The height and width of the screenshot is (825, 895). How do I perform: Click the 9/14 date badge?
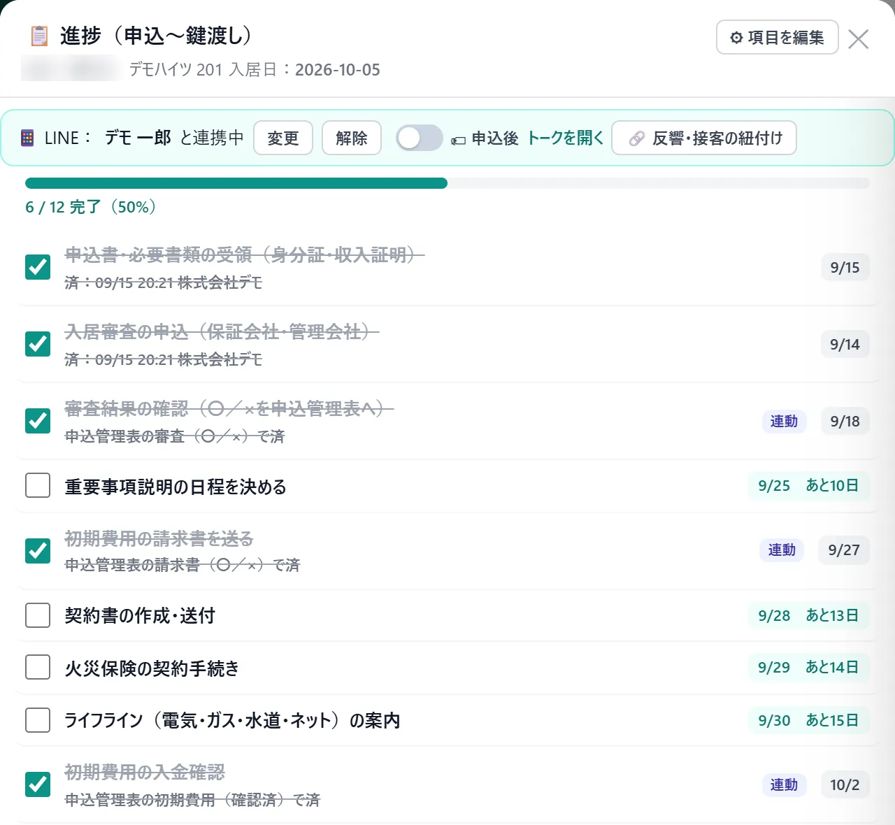coord(845,344)
